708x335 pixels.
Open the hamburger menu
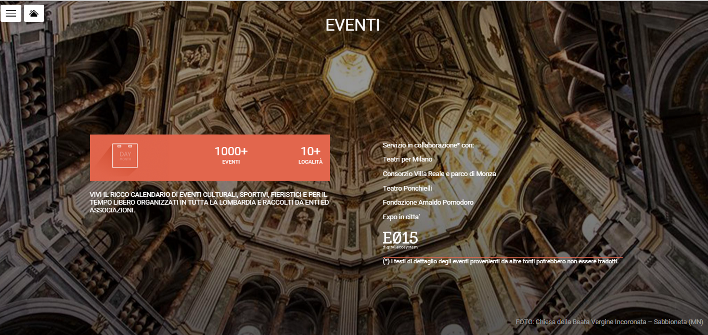(11, 13)
